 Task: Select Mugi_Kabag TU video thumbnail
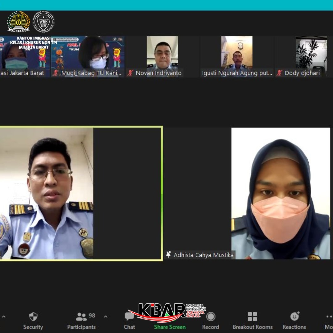(88, 56)
